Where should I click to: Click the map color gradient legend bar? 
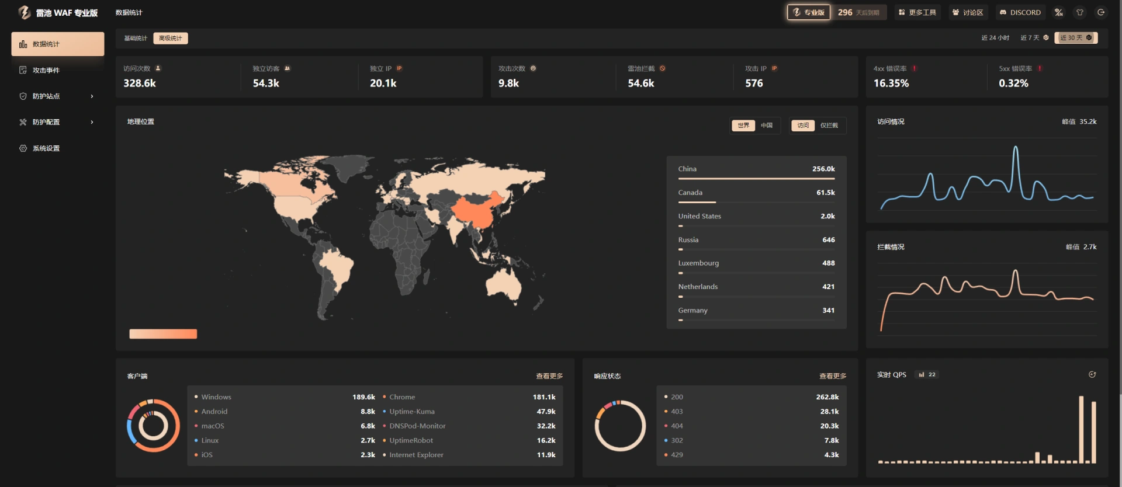(x=163, y=334)
